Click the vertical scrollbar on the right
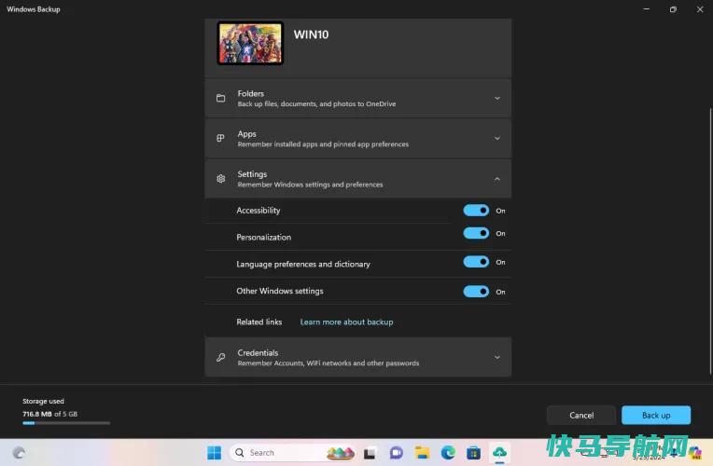The image size is (713, 466). click(710, 240)
